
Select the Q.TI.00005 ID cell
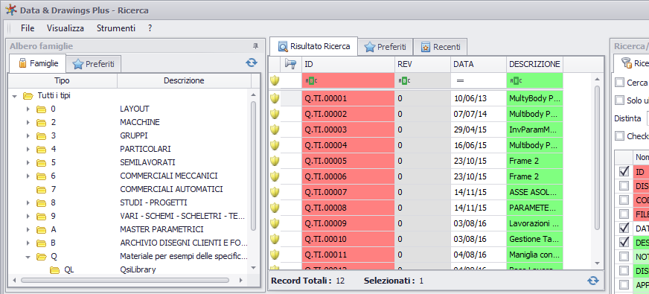click(348, 161)
